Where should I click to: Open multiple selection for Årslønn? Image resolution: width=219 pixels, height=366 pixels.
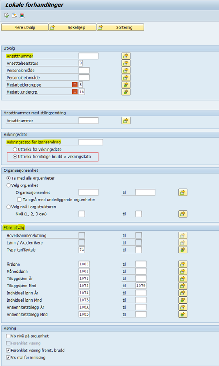(183, 264)
